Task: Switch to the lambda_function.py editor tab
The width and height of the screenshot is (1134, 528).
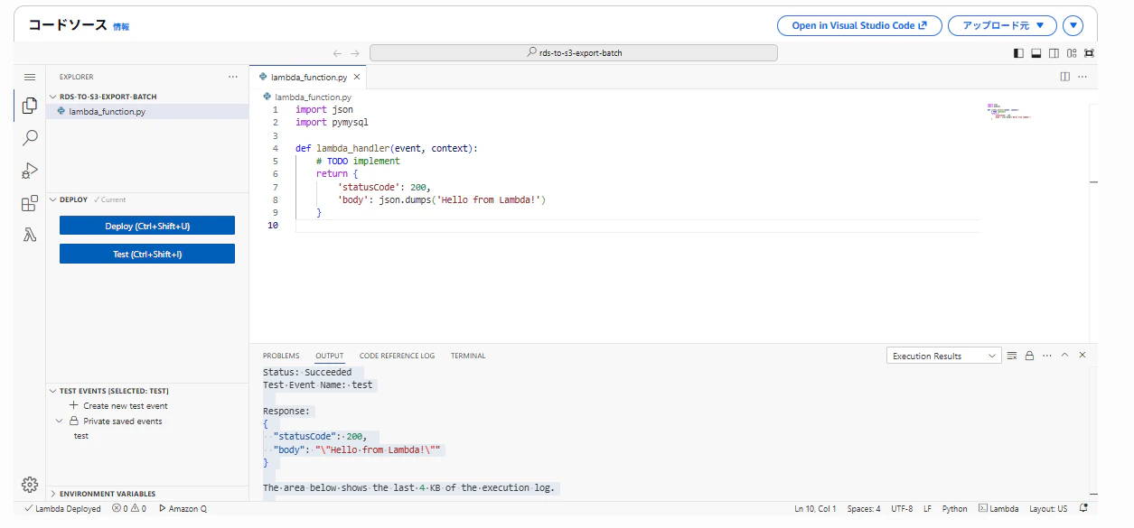Action: (x=308, y=77)
